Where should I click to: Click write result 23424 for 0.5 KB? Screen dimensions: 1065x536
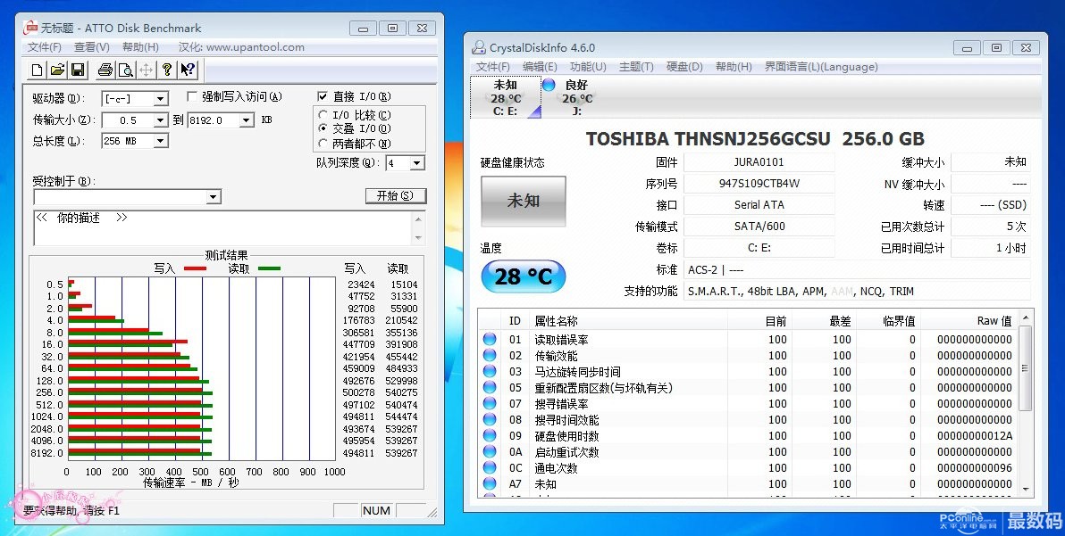[361, 284]
